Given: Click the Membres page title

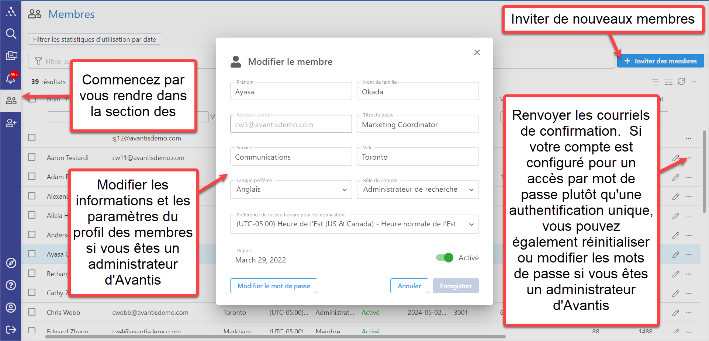Looking at the screenshot, I should click(x=72, y=14).
